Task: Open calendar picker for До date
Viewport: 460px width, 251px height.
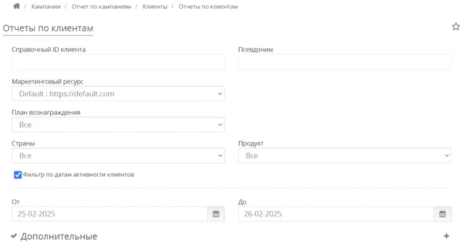Action: pyautogui.click(x=442, y=214)
